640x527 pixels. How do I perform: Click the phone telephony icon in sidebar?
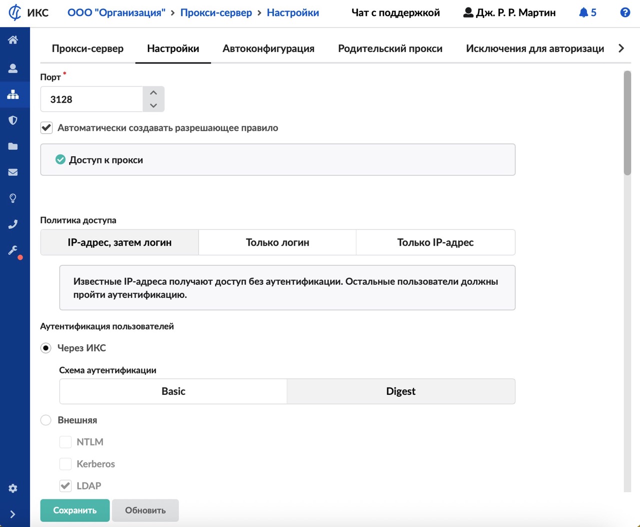tap(13, 224)
